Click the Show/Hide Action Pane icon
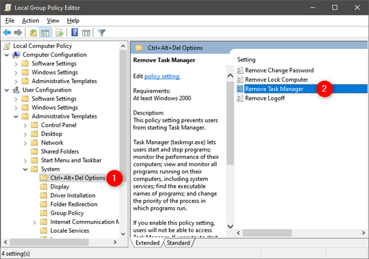 86,32
